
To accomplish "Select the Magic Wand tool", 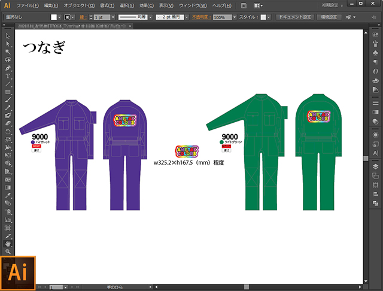I will click(x=8, y=52).
